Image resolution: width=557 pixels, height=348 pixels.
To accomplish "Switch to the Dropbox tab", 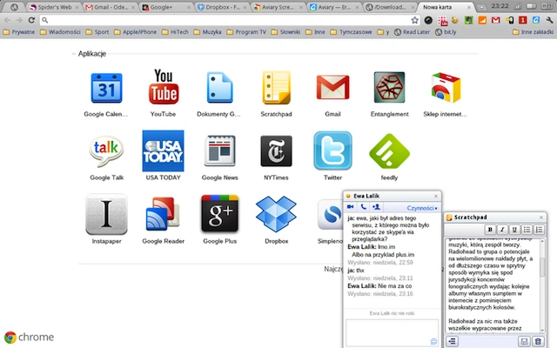I will coord(222,7).
